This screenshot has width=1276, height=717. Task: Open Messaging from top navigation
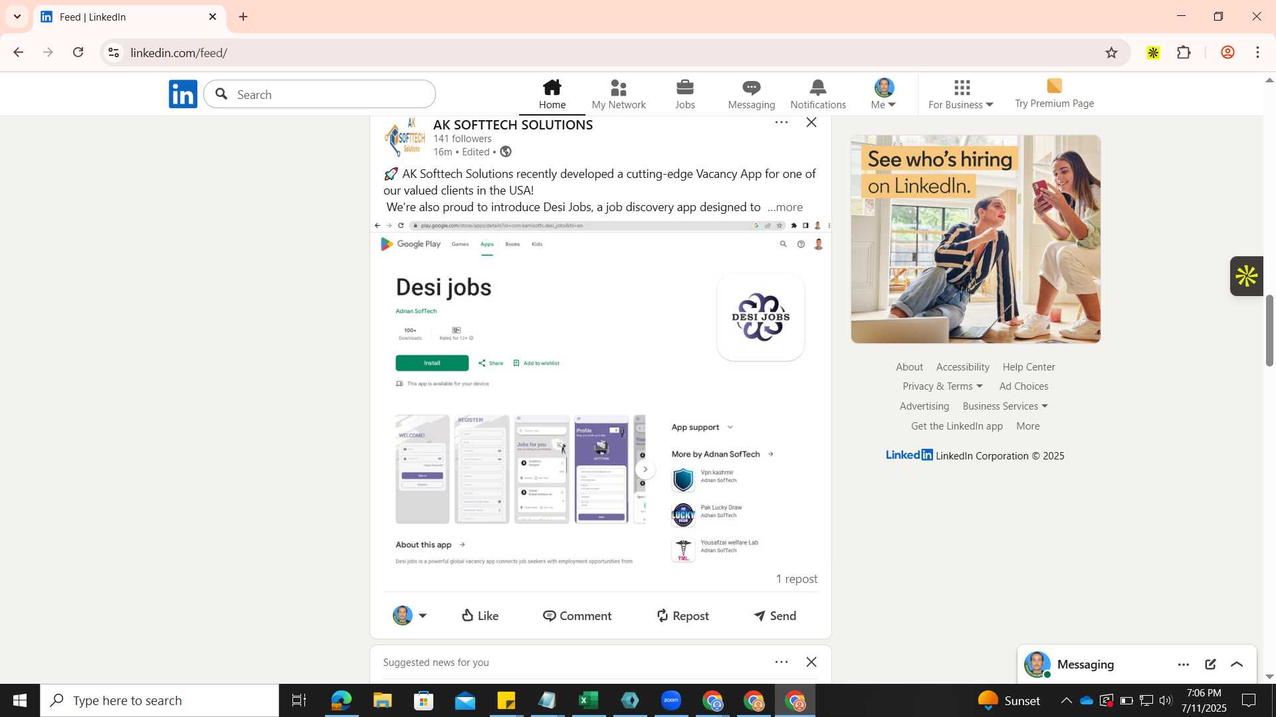(x=751, y=94)
